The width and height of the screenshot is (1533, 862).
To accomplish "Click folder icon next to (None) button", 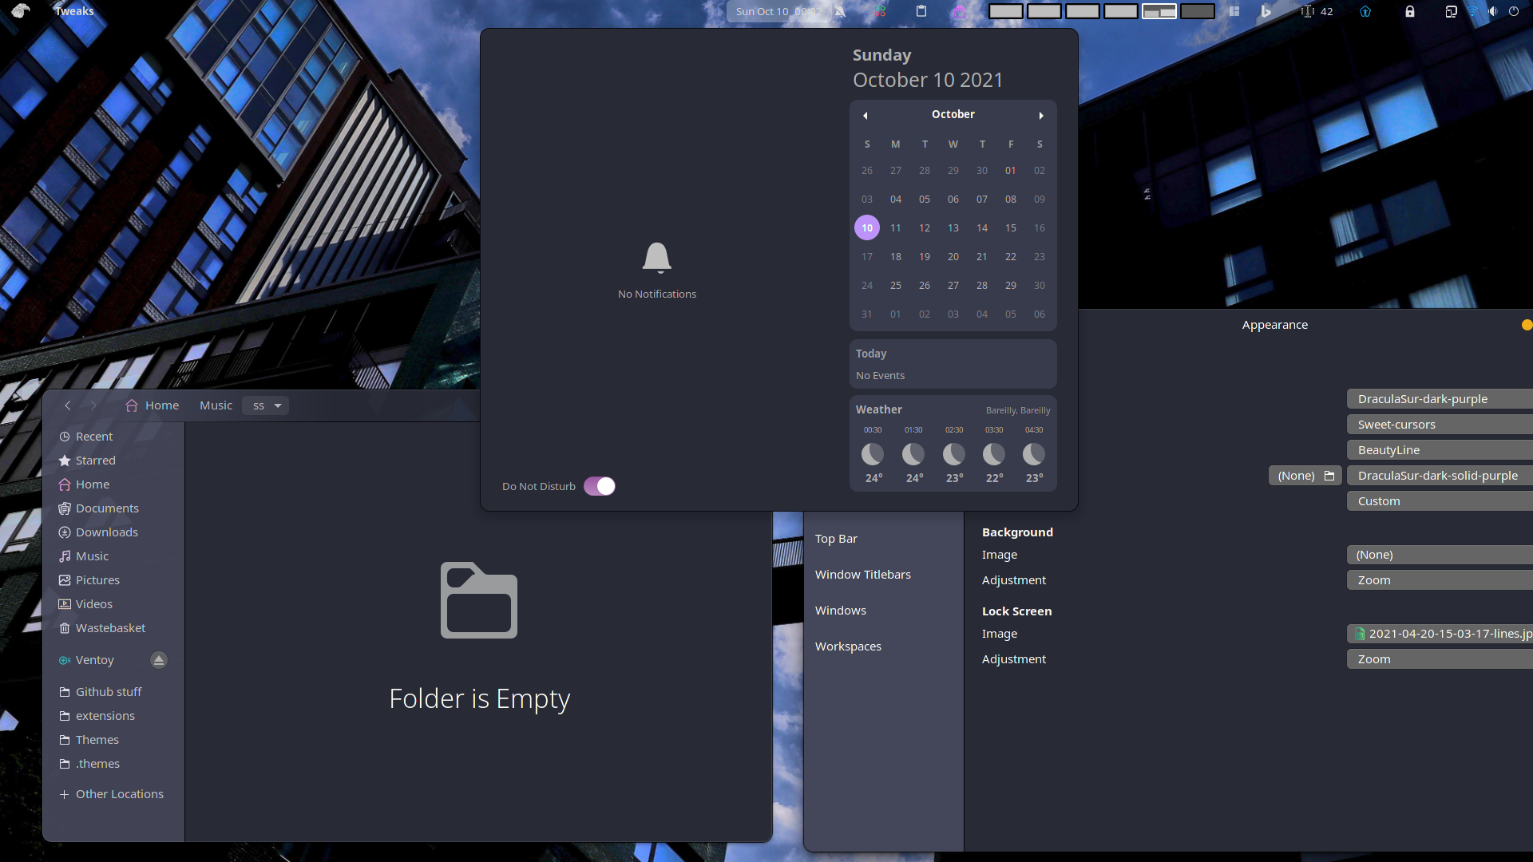I will point(1329,476).
